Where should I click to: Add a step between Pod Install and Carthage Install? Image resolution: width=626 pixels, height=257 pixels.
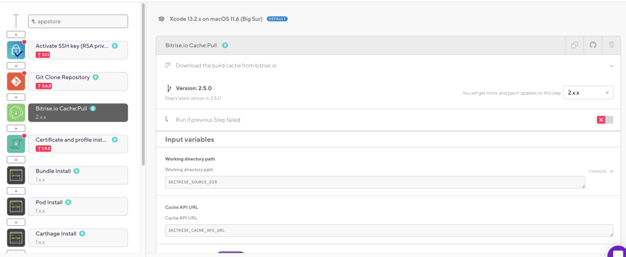[16, 222]
